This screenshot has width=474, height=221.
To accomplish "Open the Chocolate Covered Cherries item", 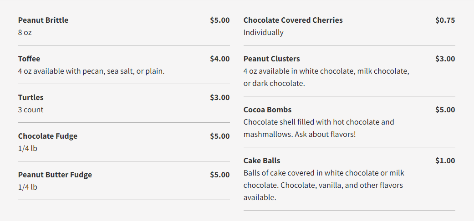I will (x=293, y=20).
